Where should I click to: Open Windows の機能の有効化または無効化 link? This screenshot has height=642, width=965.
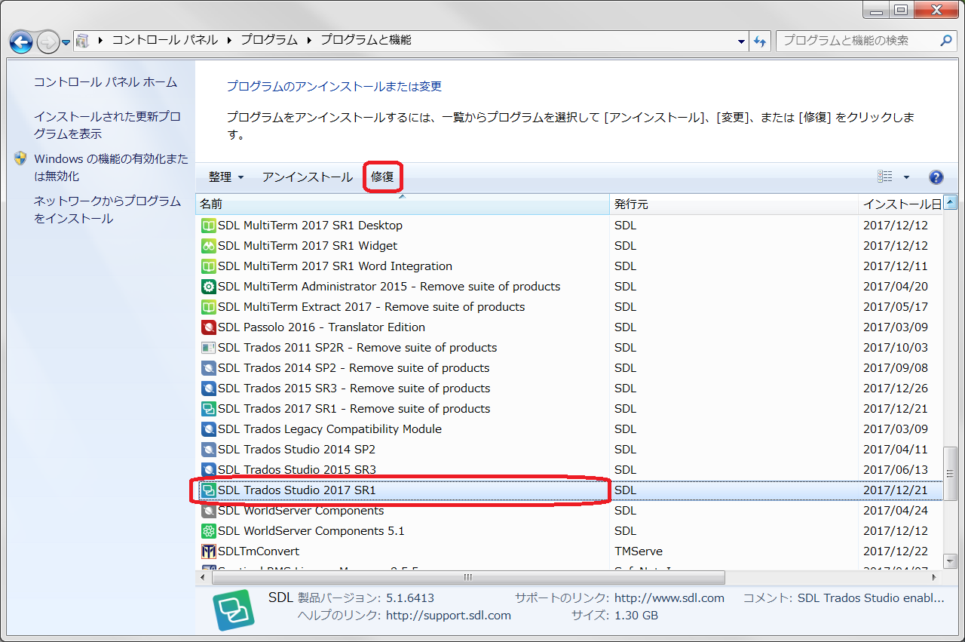(111, 167)
